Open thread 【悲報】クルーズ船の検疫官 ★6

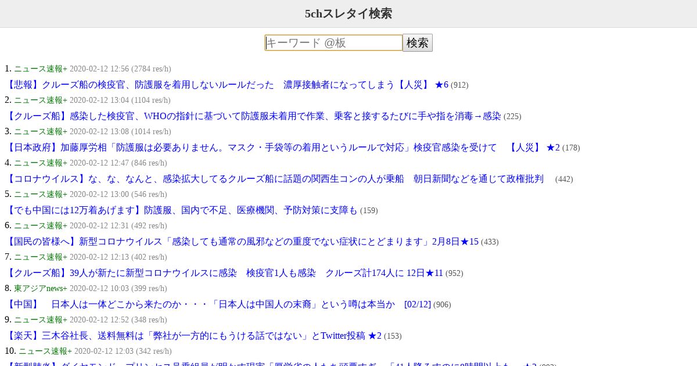[227, 85]
